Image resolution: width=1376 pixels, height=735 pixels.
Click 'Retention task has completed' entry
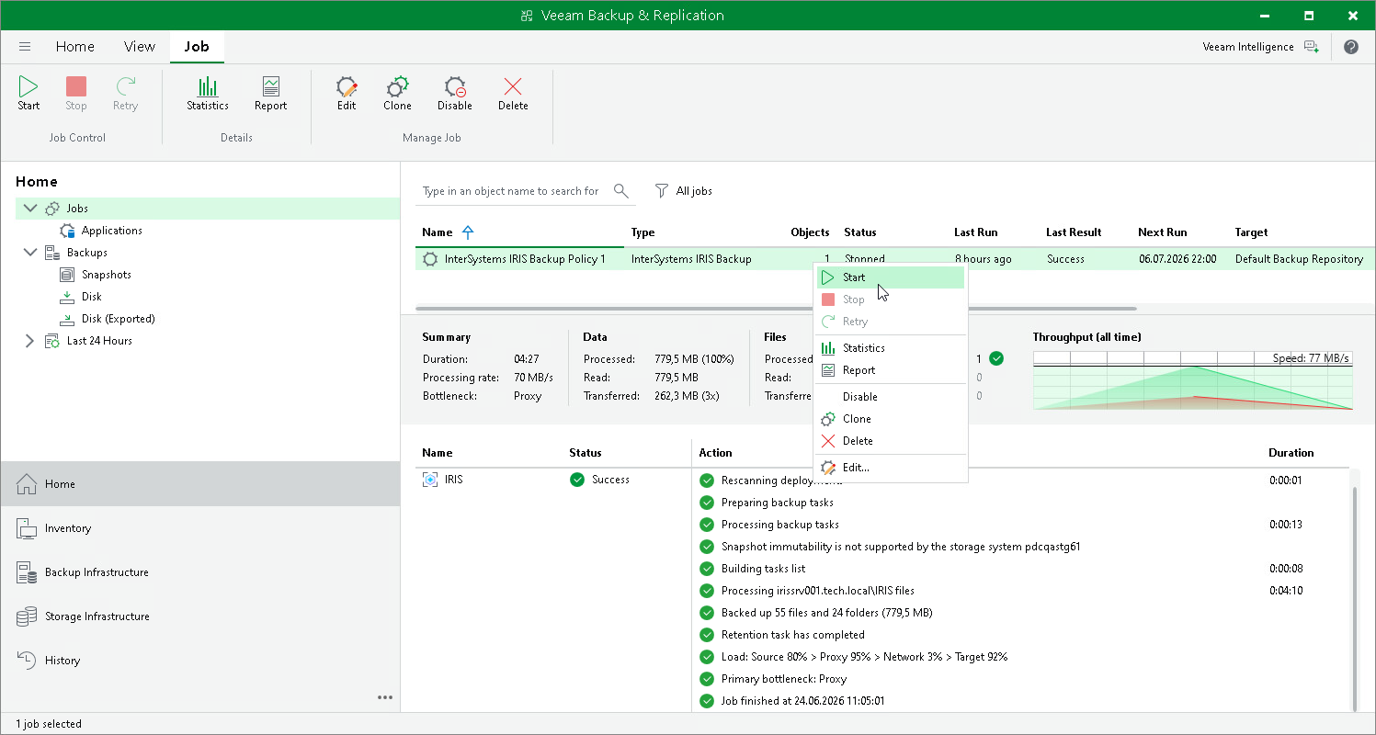pyautogui.click(x=792, y=635)
